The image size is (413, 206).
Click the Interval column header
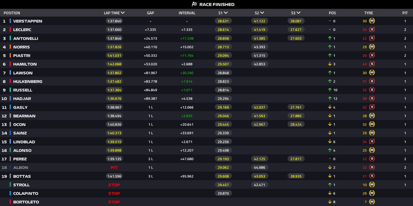click(x=187, y=13)
